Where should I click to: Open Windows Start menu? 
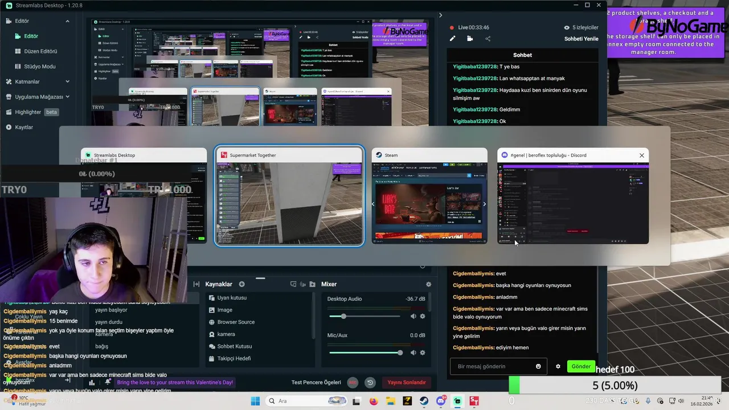(255, 401)
